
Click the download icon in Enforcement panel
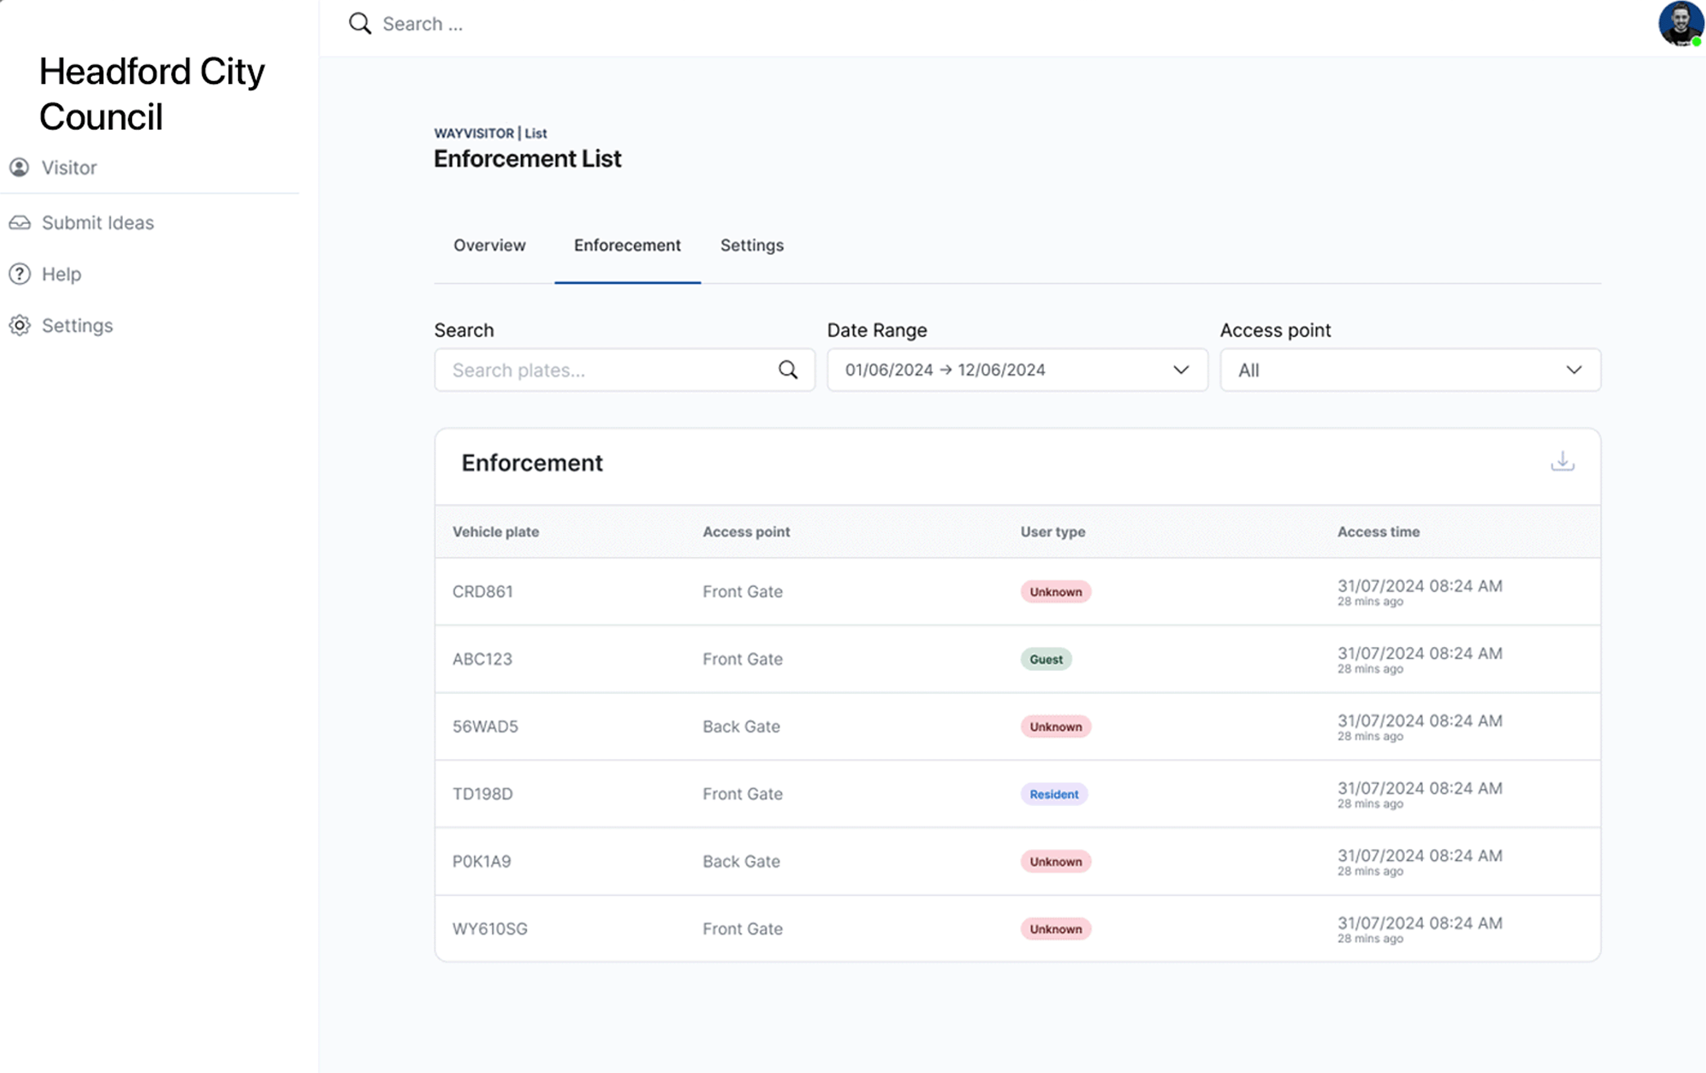point(1561,462)
